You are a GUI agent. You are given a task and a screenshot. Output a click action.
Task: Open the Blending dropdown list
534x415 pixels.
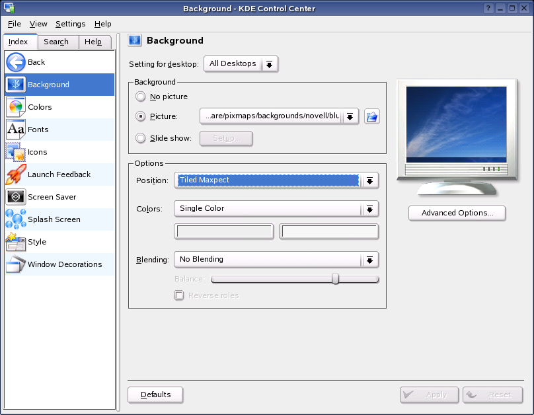coord(276,260)
